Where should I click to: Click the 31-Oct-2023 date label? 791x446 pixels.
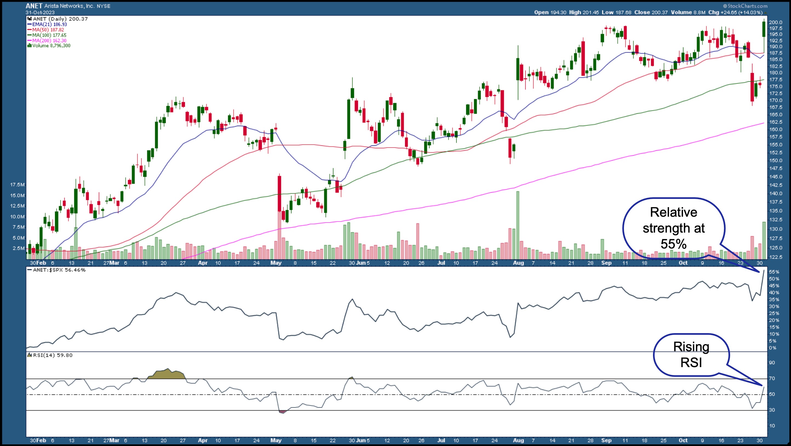[40, 13]
